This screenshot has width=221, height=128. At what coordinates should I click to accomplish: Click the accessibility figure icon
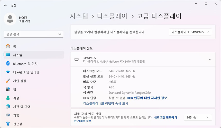coord(8,123)
